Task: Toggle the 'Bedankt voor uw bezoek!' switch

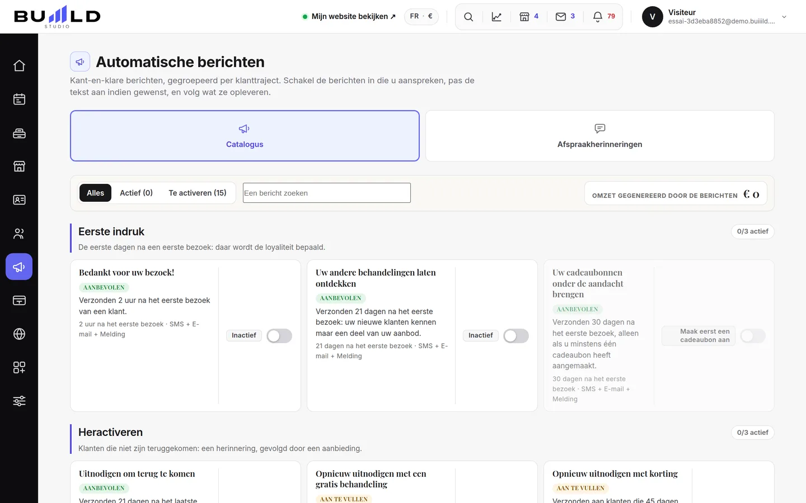Action: point(279,336)
